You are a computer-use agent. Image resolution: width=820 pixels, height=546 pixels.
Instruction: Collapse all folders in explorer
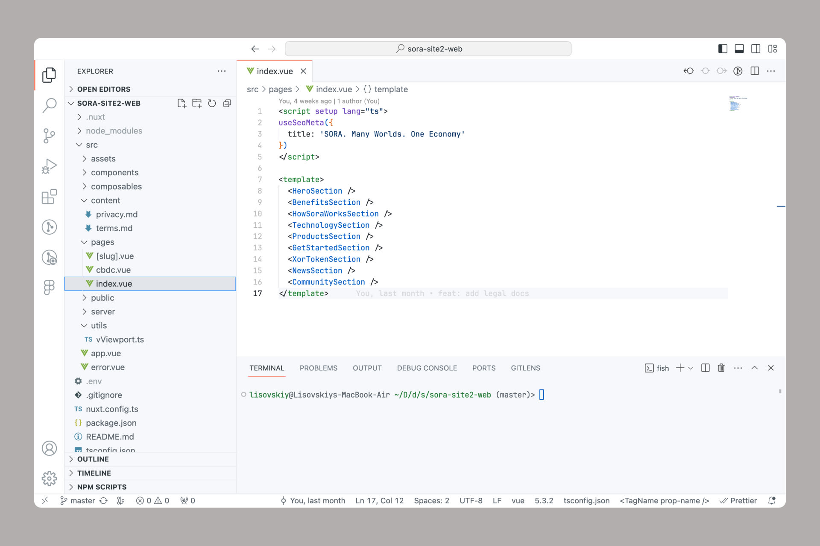pos(227,103)
